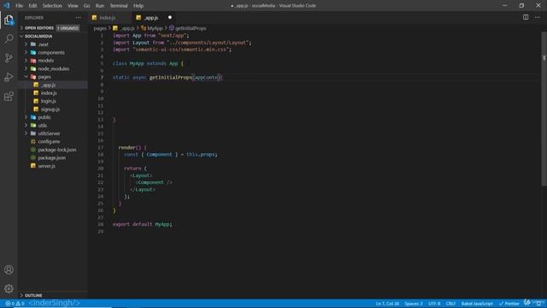Open Explorer panel ellipsis menu
This screenshot has width=547, height=308.
pyautogui.click(x=78, y=17)
